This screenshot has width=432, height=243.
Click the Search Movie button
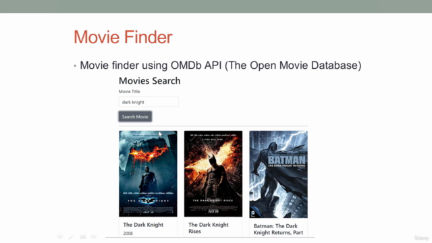135,117
